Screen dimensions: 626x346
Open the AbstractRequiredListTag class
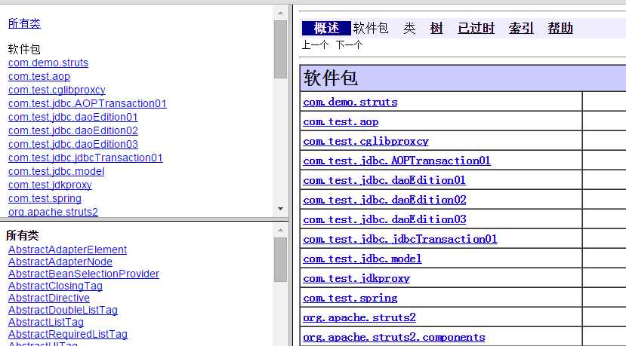point(68,334)
